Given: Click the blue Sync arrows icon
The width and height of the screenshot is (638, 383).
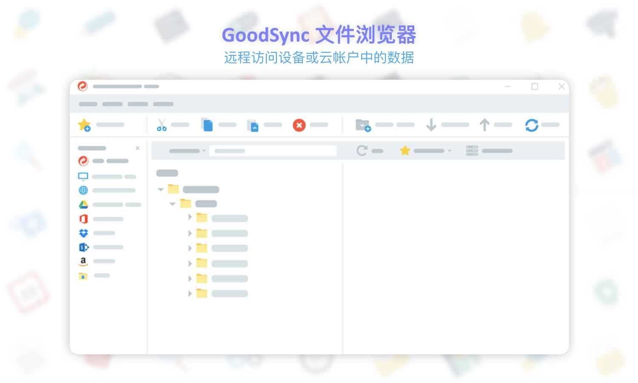Looking at the screenshot, I should (532, 125).
